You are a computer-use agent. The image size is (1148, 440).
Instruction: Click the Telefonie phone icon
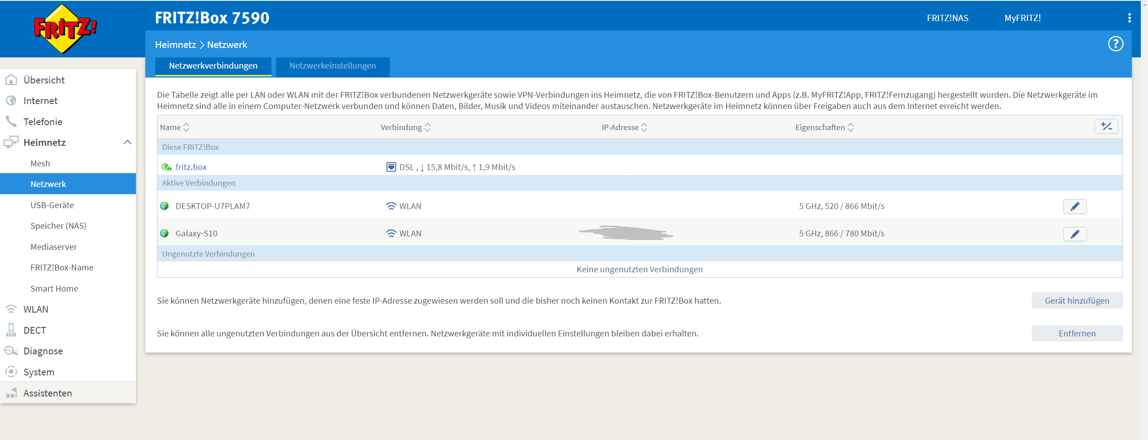[x=11, y=122]
